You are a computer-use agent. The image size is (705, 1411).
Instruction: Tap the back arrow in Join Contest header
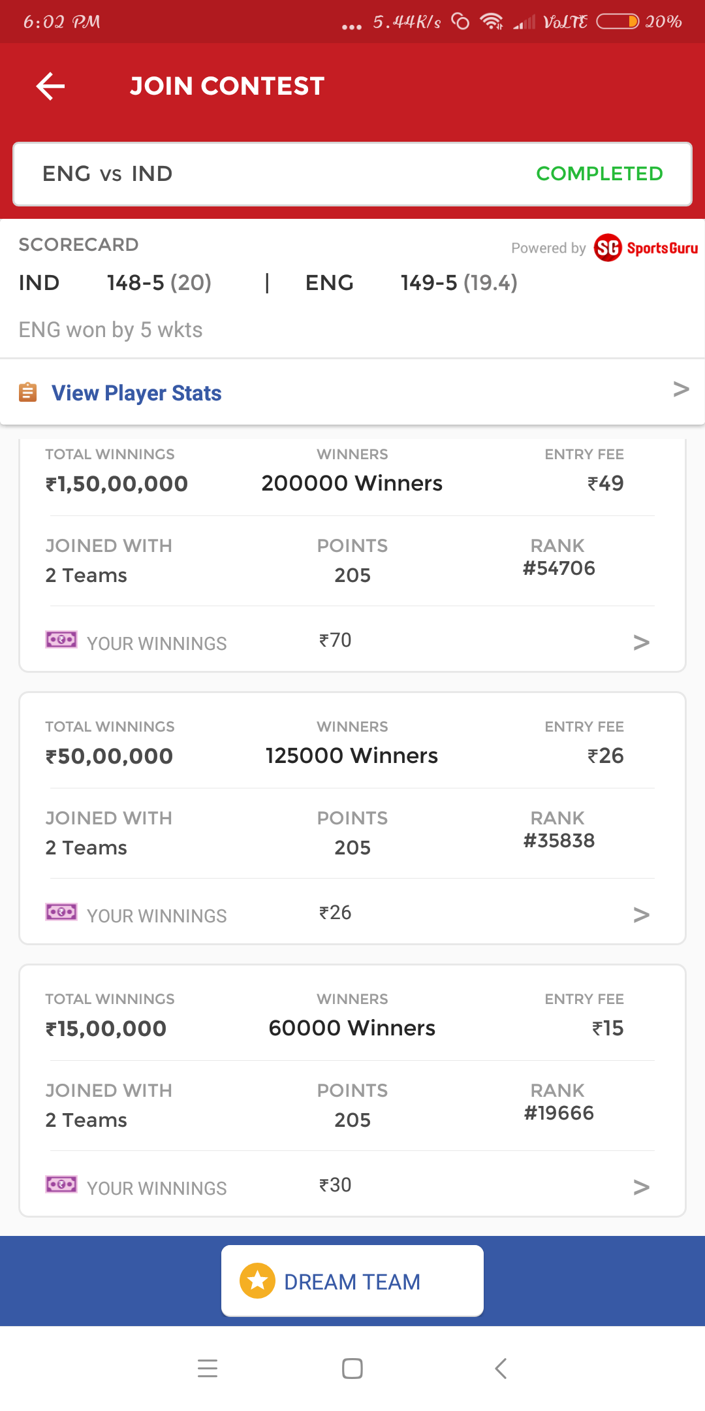50,86
